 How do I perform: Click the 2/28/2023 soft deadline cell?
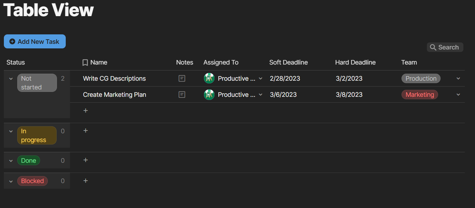pos(285,79)
